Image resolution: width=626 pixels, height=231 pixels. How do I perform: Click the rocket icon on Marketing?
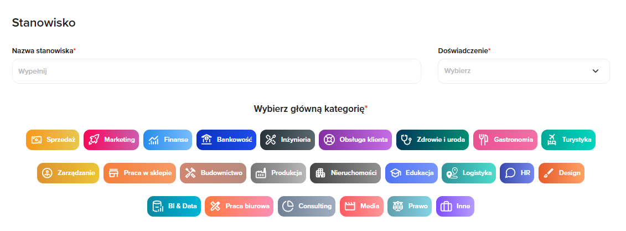[94, 140]
